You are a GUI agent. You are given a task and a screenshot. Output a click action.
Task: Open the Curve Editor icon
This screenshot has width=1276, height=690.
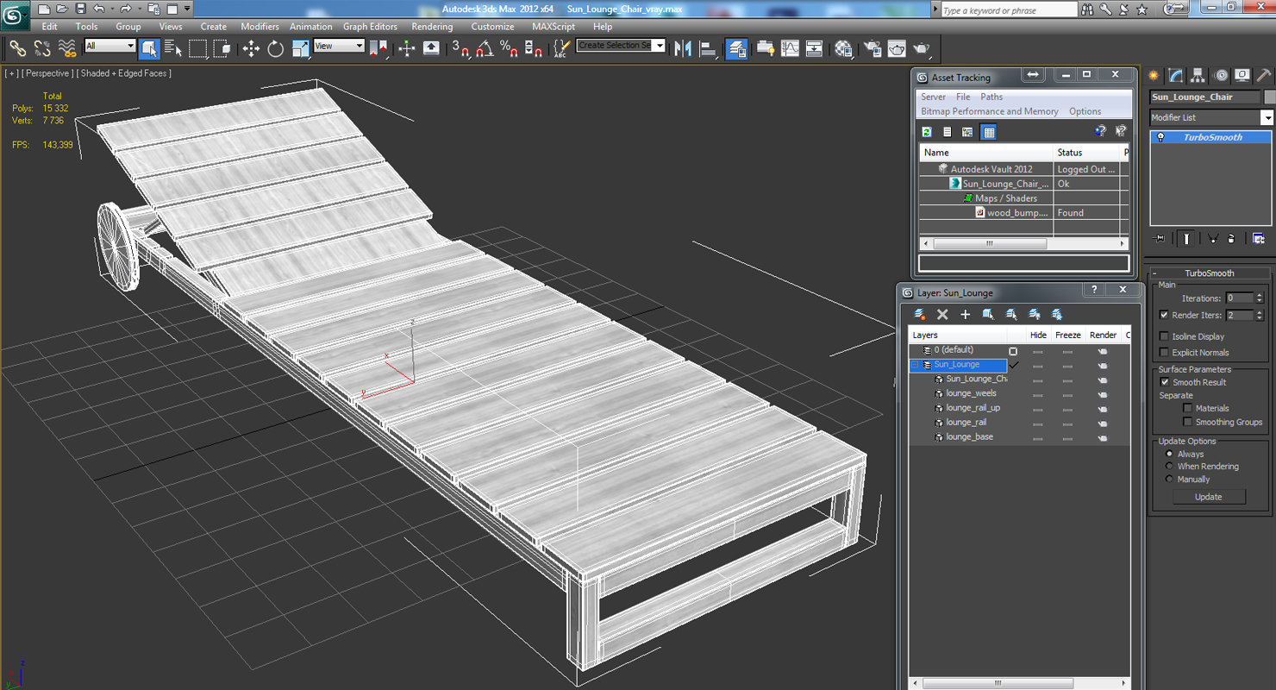[790, 48]
